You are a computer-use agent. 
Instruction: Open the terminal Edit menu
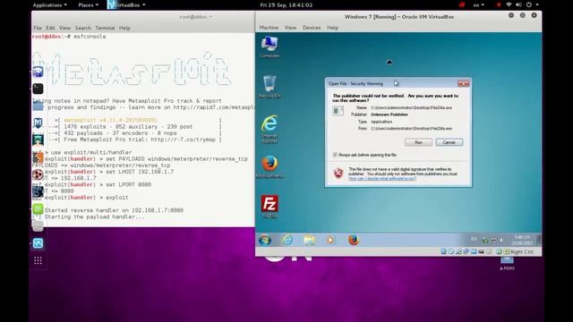50,28
